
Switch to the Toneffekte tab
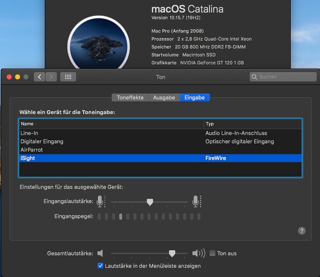tap(130, 98)
